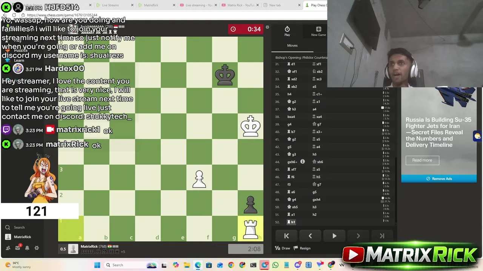Image resolution: width=483 pixels, height=271 pixels.
Task: Click Read more on the Su-35 ad
Action: pos(422,160)
